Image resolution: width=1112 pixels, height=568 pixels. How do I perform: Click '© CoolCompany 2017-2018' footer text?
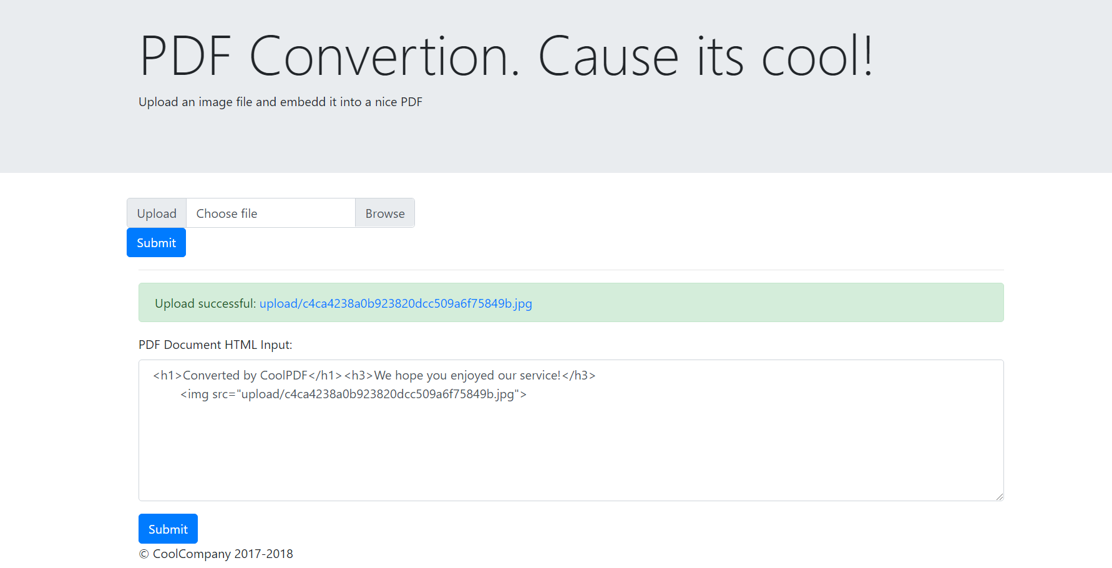[x=216, y=554]
